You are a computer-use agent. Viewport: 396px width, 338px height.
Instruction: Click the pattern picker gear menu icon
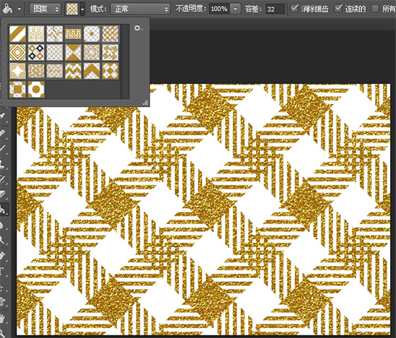[137, 28]
